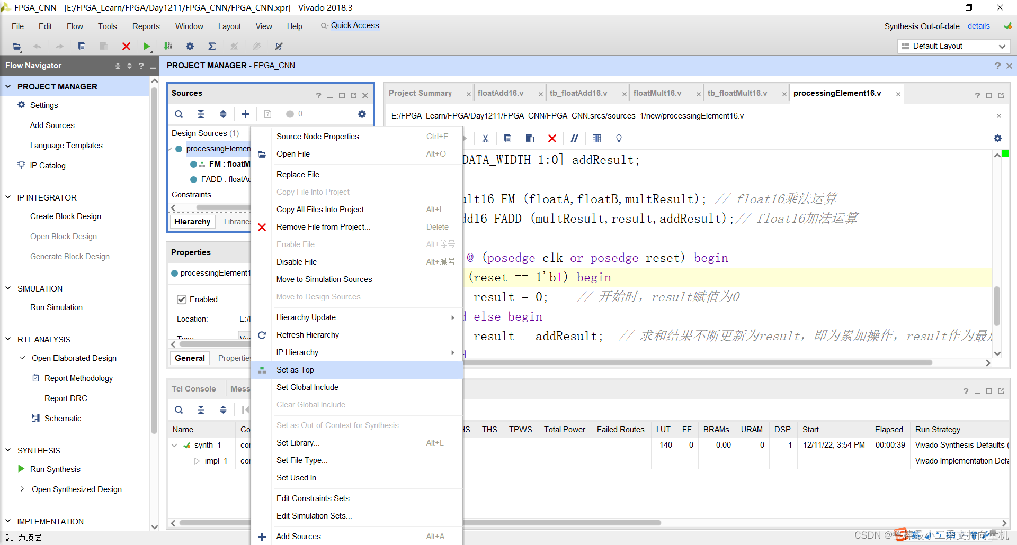Viewport: 1017px width, 545px height.
Task: Search in the Design Runs panel
Action: pyautogui.click(x=179, y=410)
